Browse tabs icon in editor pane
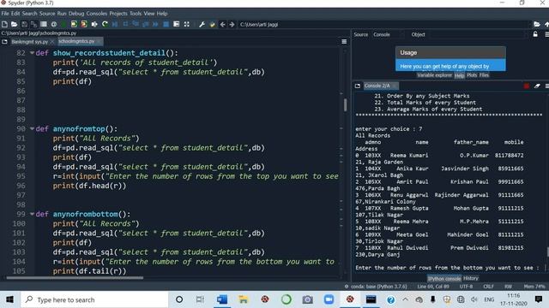Viewport: 549px width, 308px height. click(4, 42)
